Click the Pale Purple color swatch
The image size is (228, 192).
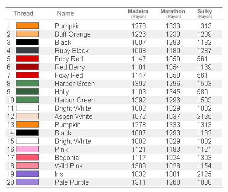pos(27,182)
